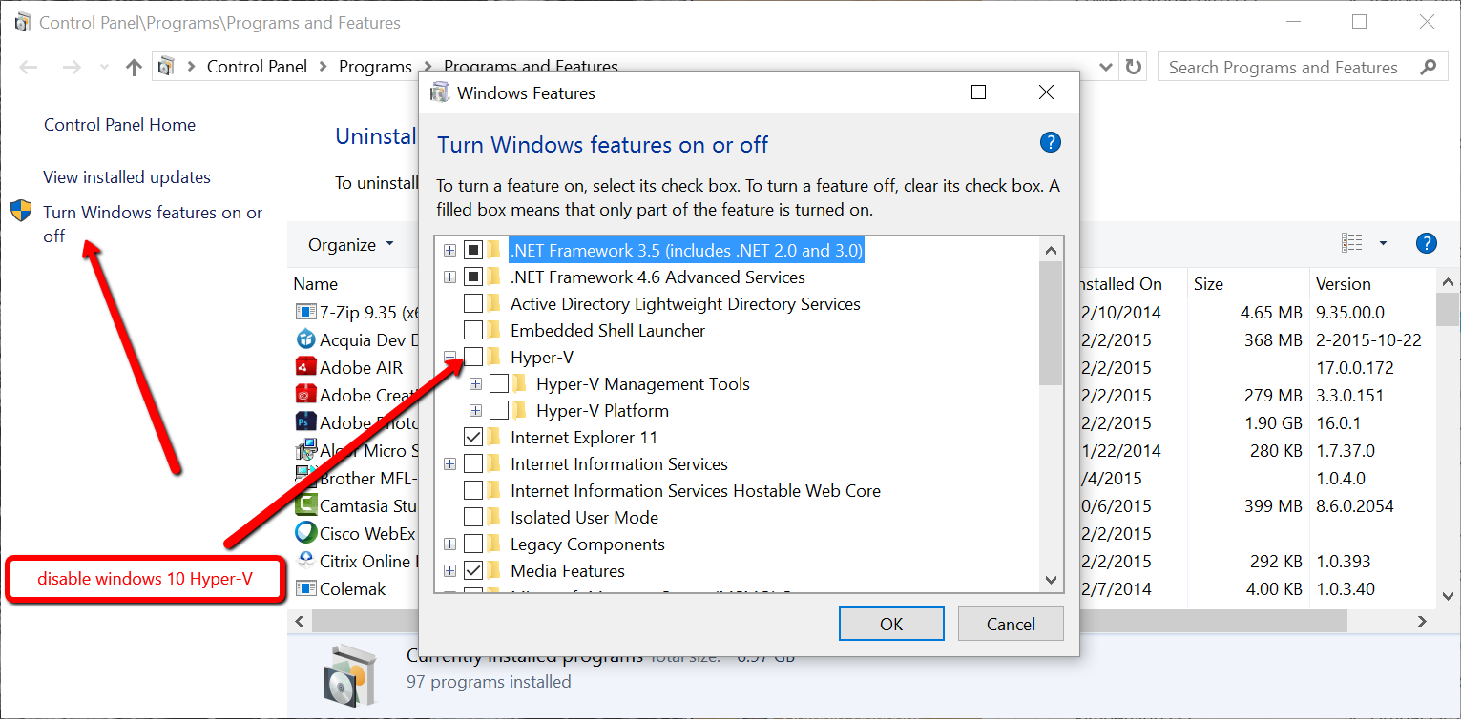
Task: Expand Internet Information Services node
Action: click(x=449, y=464)
